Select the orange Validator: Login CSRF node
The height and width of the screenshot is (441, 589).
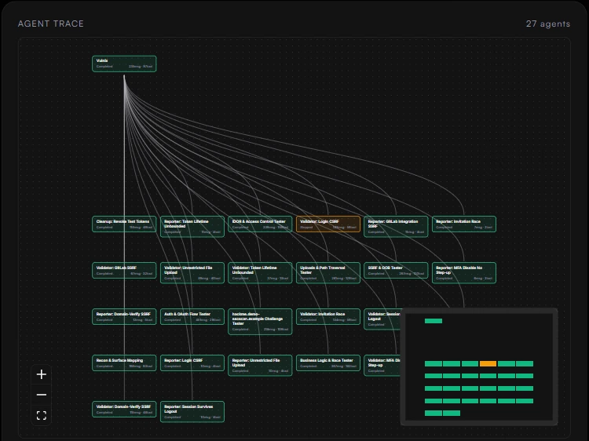tap(328, 224)
